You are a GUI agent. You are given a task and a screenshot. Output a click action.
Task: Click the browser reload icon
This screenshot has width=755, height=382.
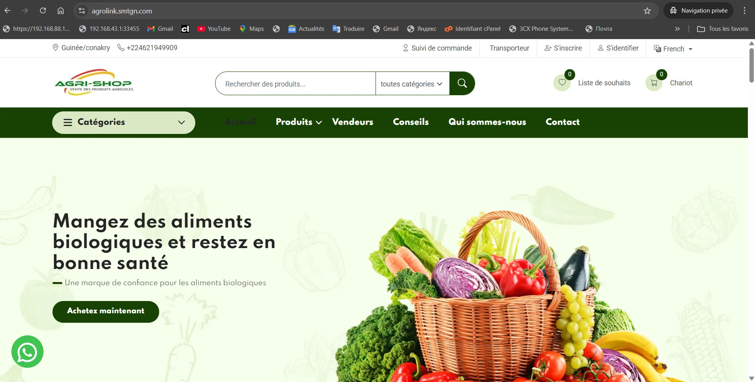(43, 11)
